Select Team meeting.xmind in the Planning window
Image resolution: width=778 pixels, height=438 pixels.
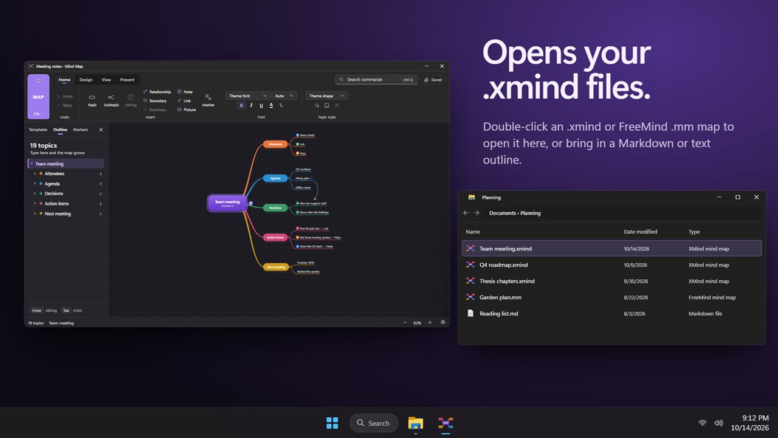click(611, 248)
